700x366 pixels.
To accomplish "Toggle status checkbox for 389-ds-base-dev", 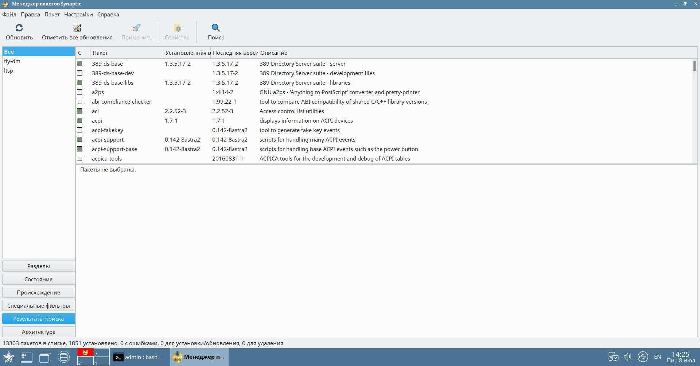I will point(79,73).
